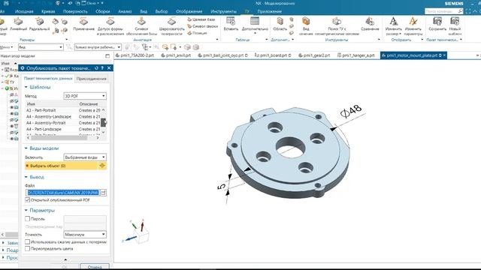481x270 pixels.
Task: Open the Исходная ribbon tab
Action: (x=24, y=11)
